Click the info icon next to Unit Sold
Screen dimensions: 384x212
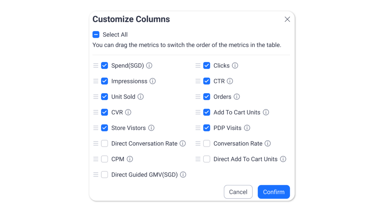click(x=140, y=97)
